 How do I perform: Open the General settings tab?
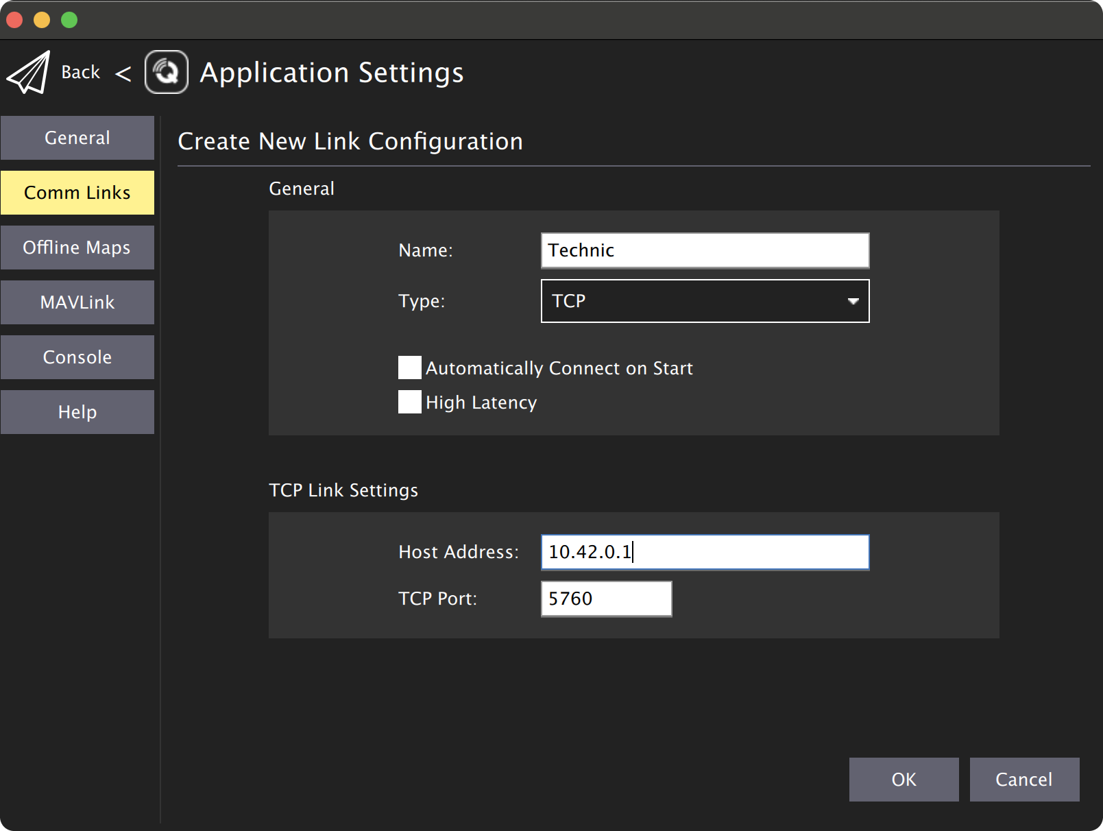click(77, 138)
